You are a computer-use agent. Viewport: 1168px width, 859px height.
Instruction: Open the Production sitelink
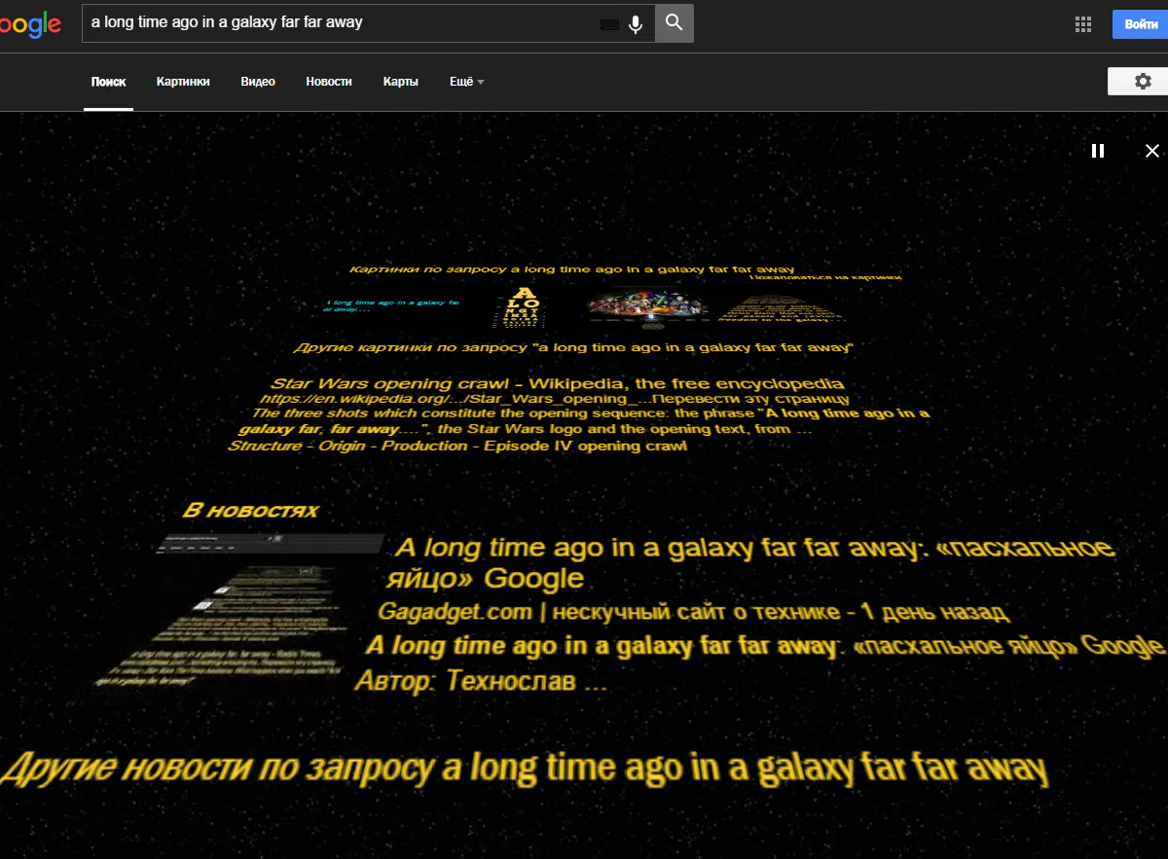click(x=424, y=446)
